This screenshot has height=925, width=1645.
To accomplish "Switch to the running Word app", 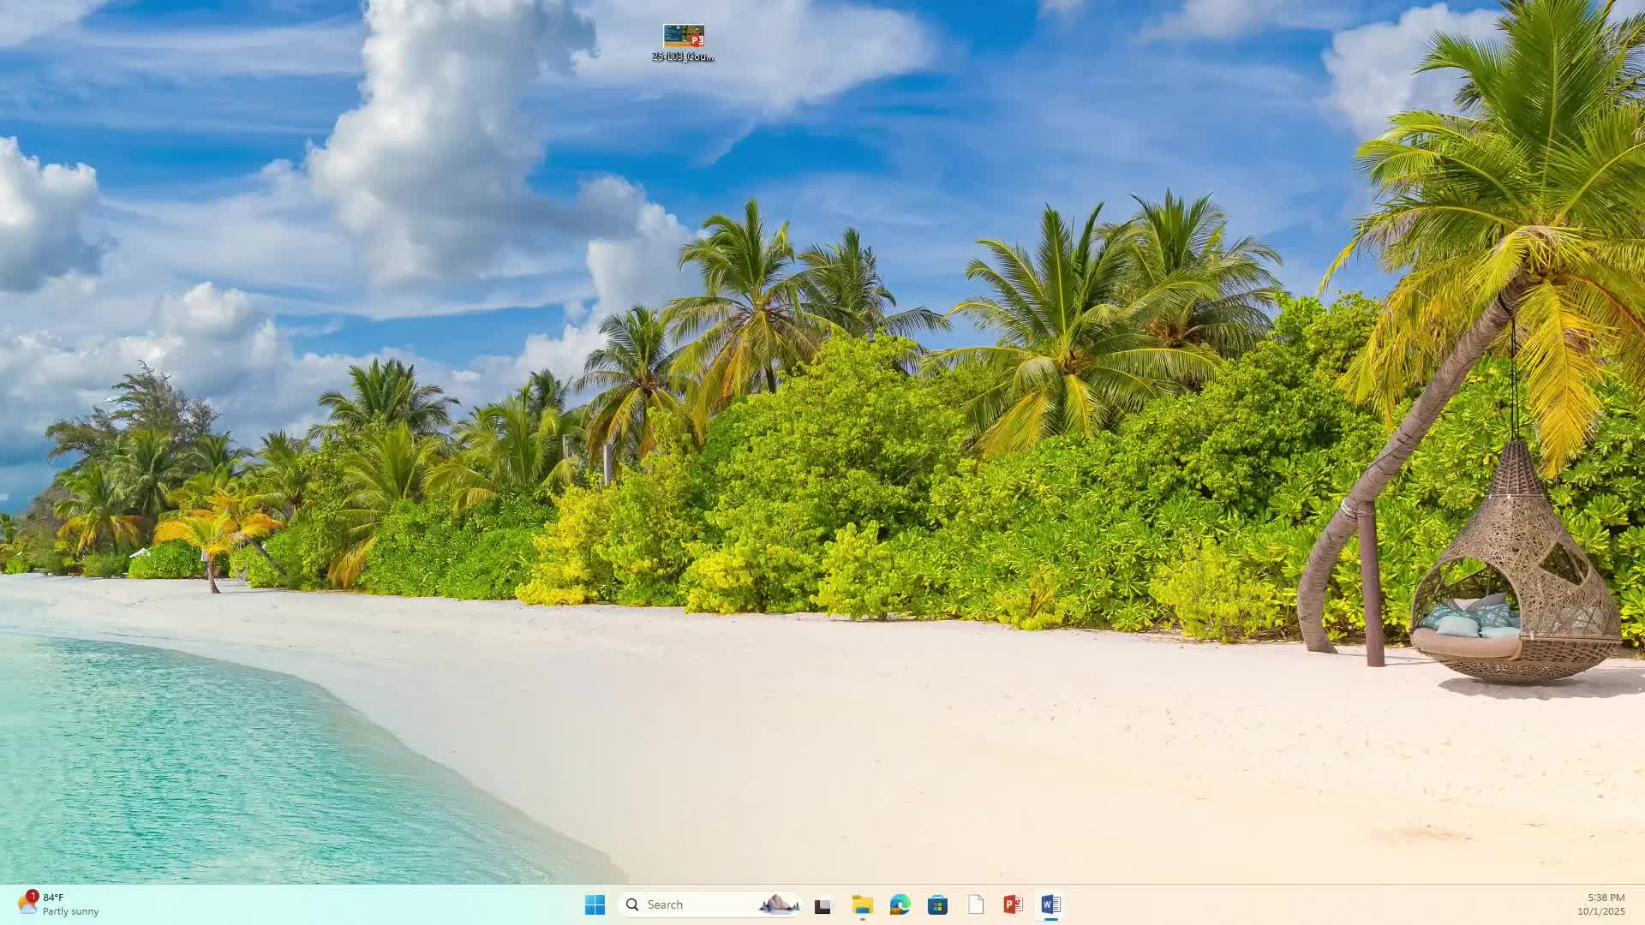I will tap(1051, 904).
